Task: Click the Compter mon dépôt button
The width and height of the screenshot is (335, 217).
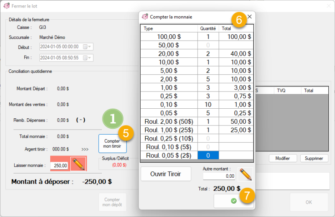Action: tap(112, 202)
